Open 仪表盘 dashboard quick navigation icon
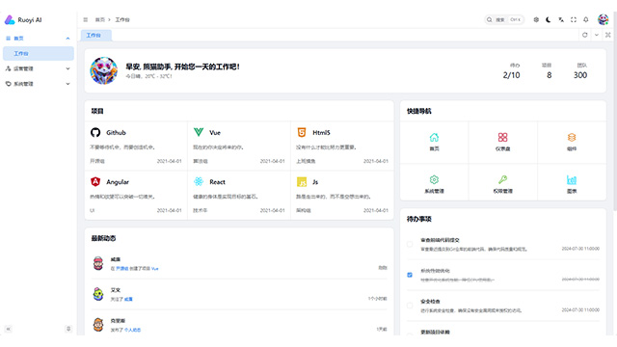The height and width of the screenshot is (347, 617). click(x=502, y=137)
